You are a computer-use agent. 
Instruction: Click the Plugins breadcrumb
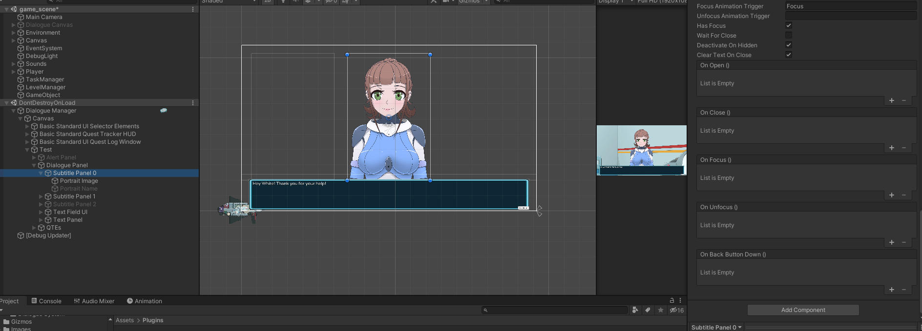153,320
